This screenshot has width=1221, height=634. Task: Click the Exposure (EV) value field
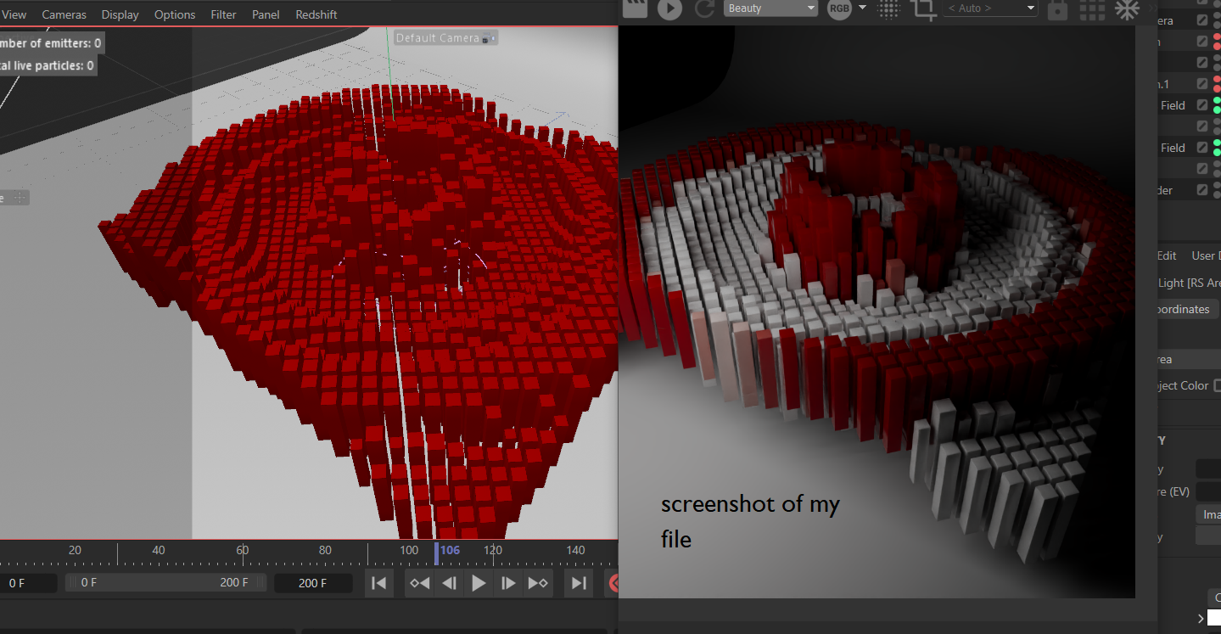tap(1208, 491)
